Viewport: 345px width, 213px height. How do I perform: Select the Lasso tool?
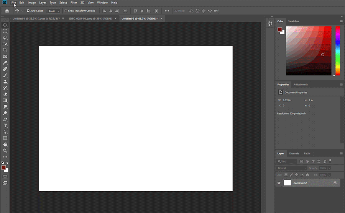(x=5, y=37)
